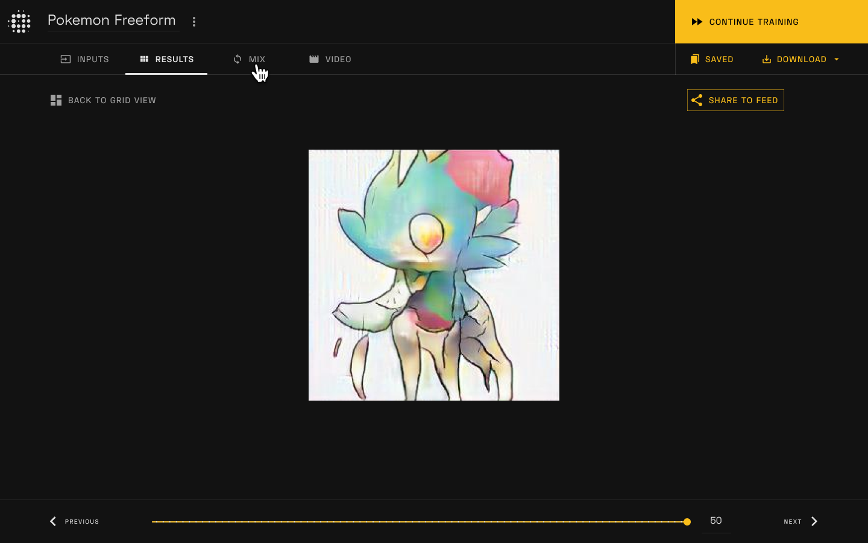Click the yellow slider handle

[687, 522]
